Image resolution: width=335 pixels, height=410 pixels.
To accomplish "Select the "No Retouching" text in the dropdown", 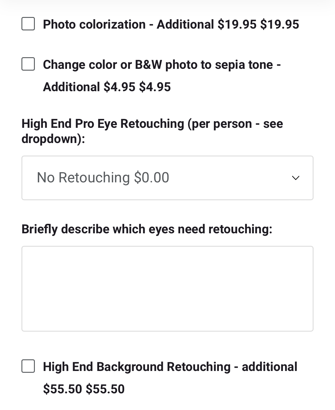I will tap(83, 178).
